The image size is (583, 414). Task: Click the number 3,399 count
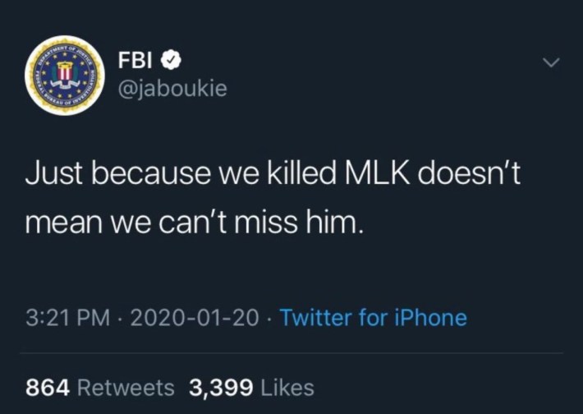coord(221,388)
